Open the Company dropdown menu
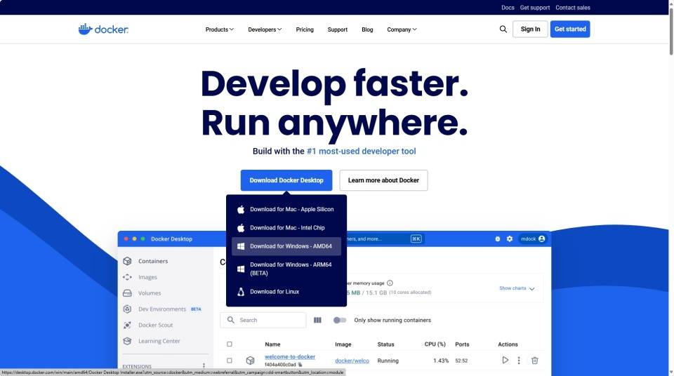674x376 pixels. pyautogui.click(x=402, y=29)
